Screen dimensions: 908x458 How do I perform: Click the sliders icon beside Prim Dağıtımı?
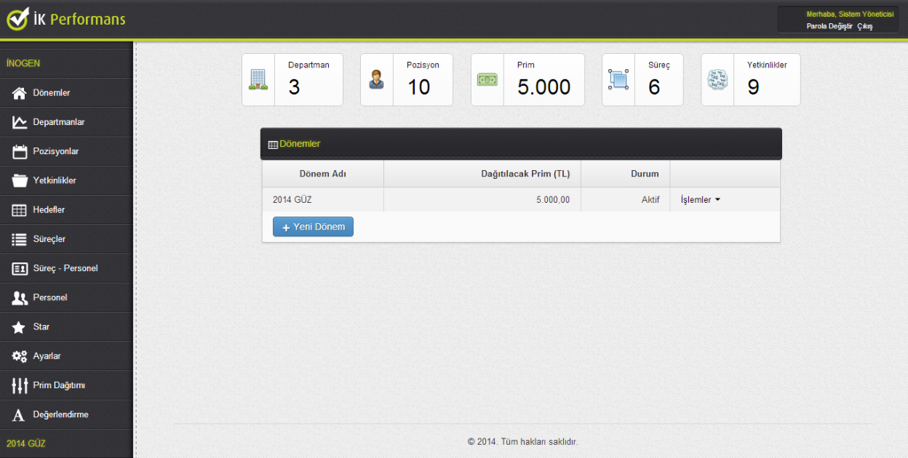coord(19,385)
